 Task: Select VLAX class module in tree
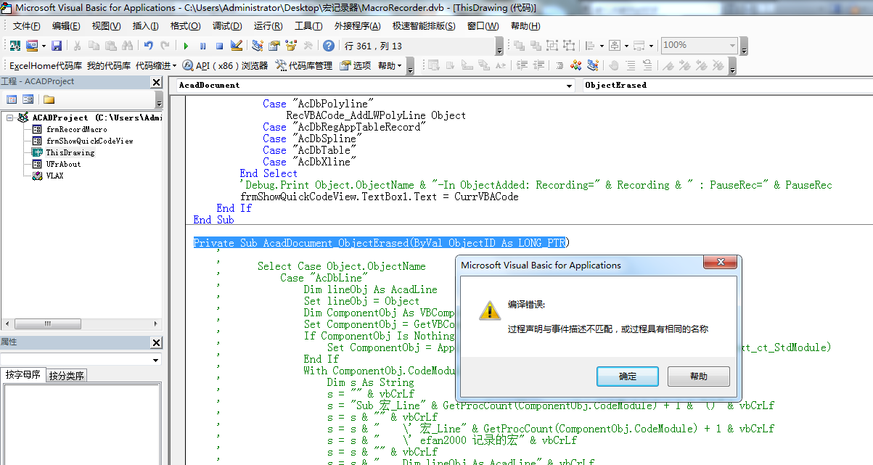click(x=54, y=176)
